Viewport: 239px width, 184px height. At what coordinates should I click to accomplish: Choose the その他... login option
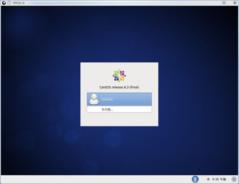point(119,110)
